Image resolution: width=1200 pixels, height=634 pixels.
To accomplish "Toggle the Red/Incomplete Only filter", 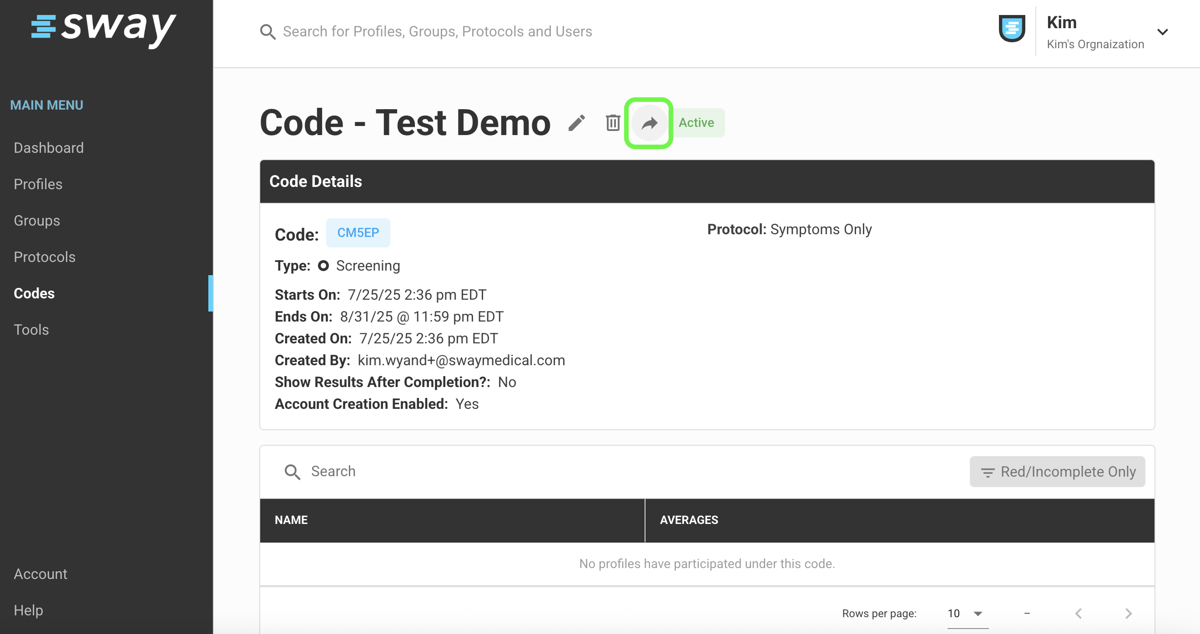I will click(1057, 472).
